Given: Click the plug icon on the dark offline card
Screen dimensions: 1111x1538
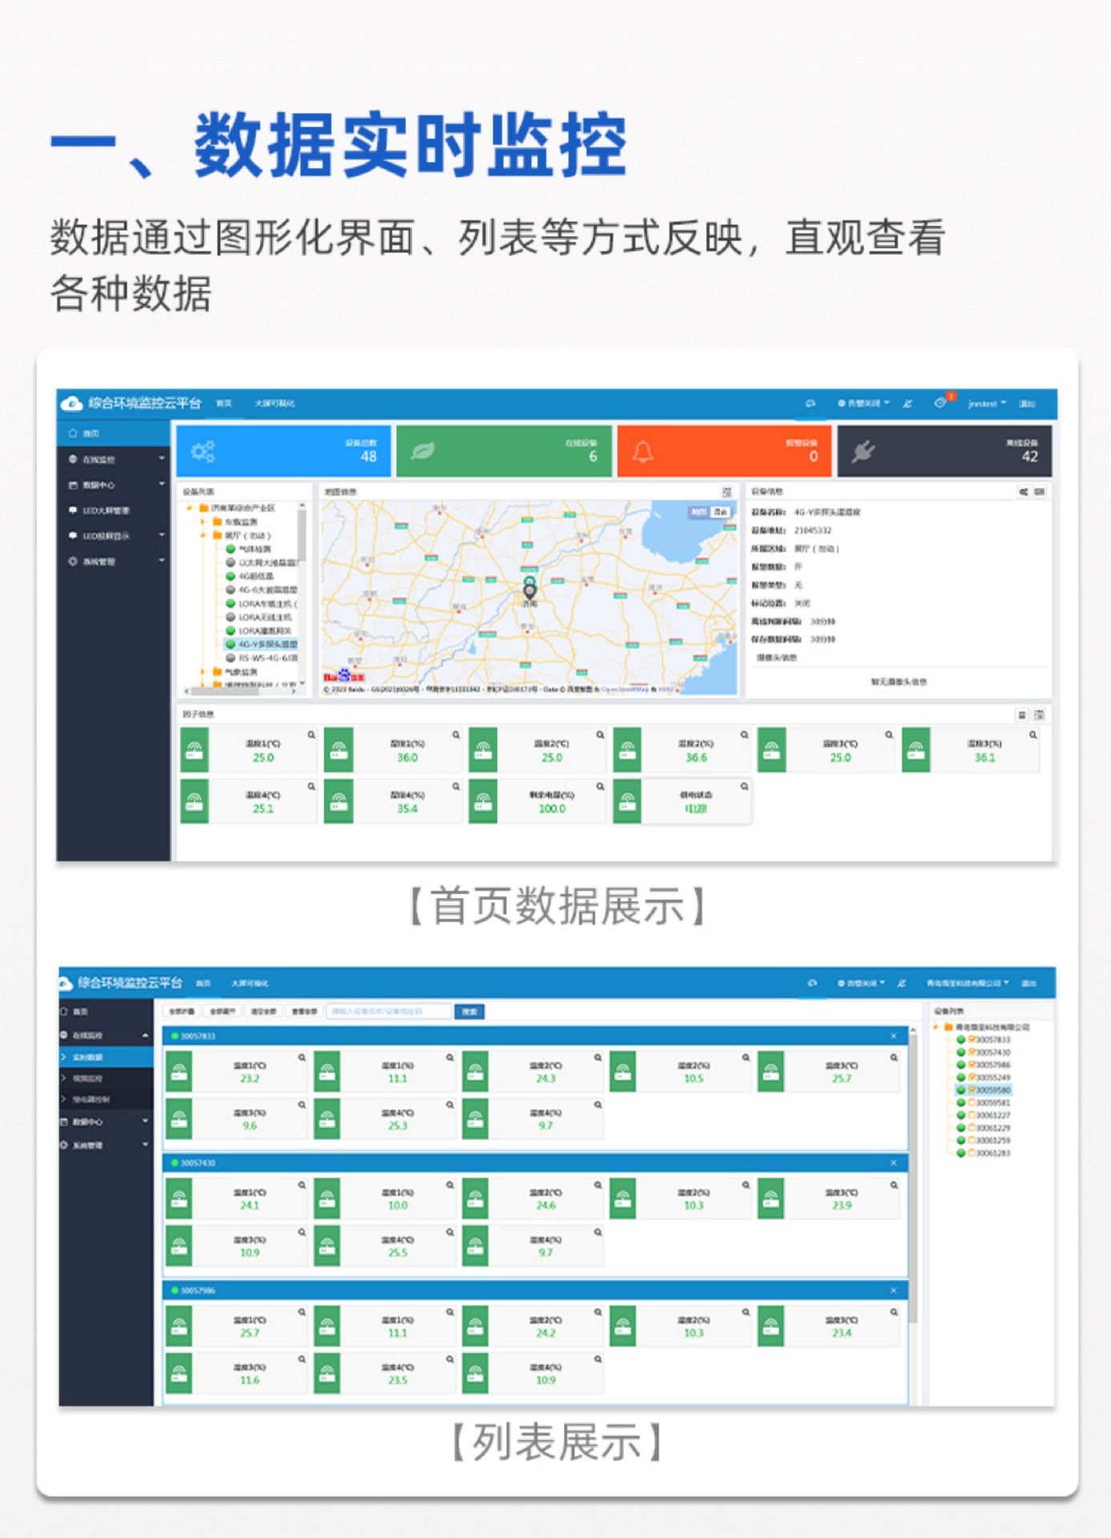Looking at the screenshot, I should click(x=863, y=452).
